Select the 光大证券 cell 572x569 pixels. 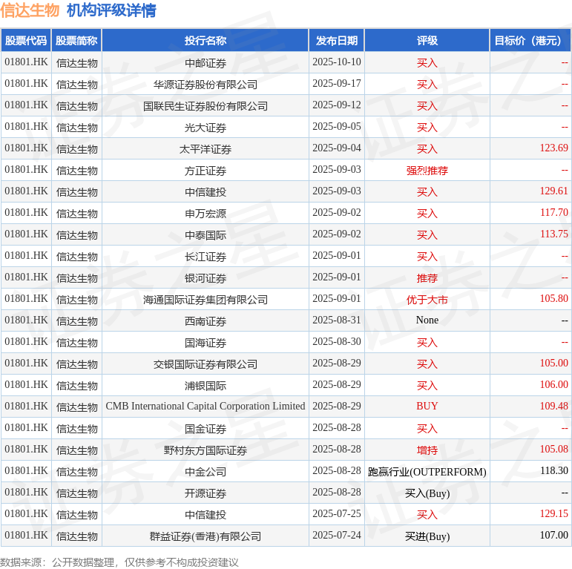[x=206, y=128]
